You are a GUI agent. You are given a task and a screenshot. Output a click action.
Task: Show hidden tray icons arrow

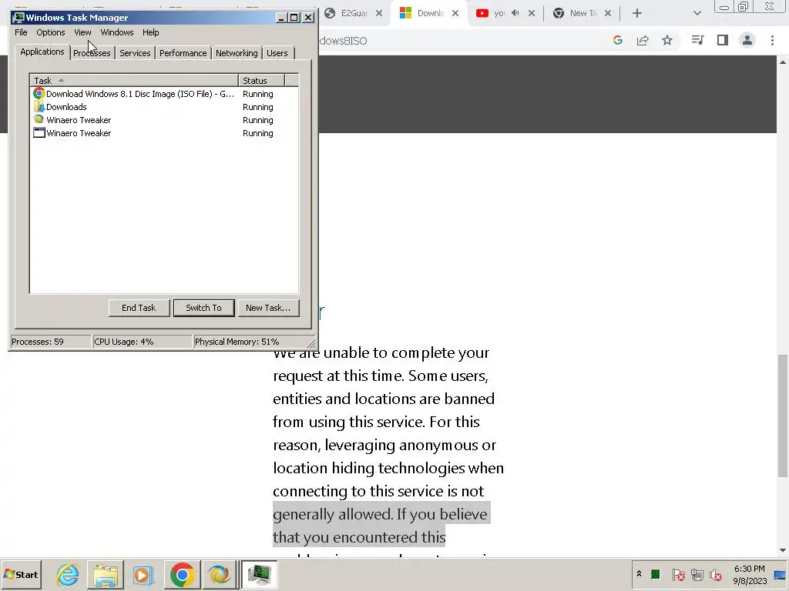click(x=639, y=574)
